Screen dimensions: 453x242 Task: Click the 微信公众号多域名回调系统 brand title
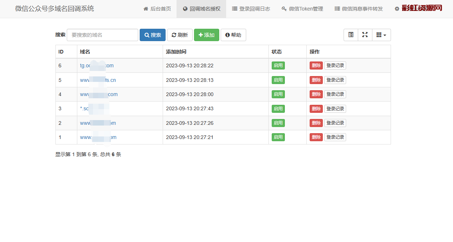coord(54,9)
